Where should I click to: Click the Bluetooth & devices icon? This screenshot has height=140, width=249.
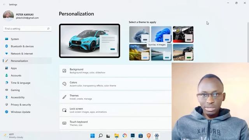7,46
